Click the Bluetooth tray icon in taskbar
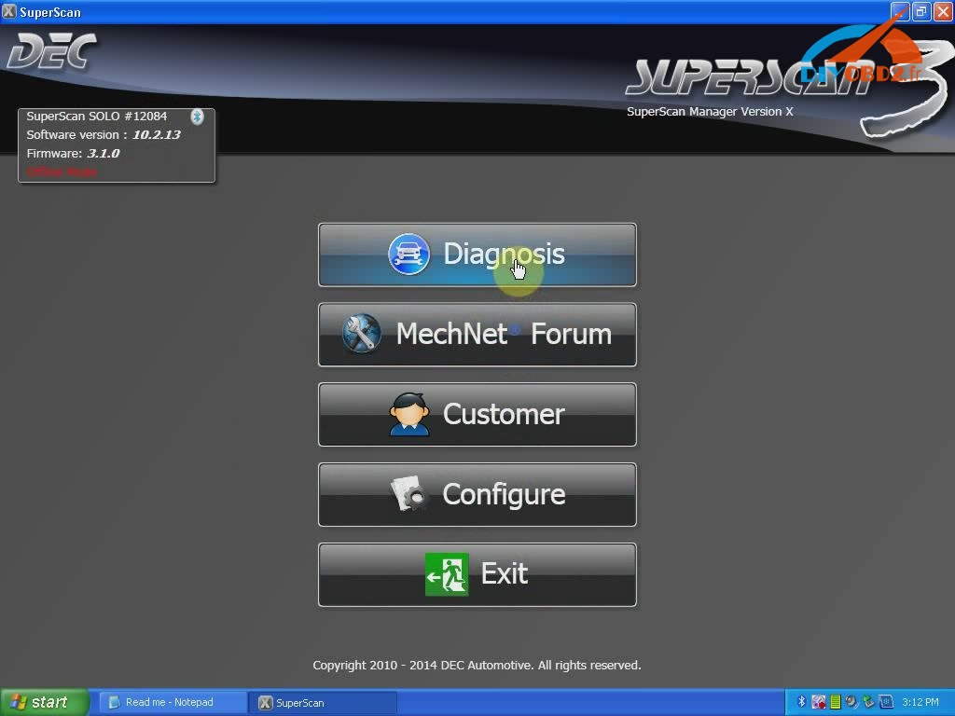 pyautogui.click(x=801, y=702)
